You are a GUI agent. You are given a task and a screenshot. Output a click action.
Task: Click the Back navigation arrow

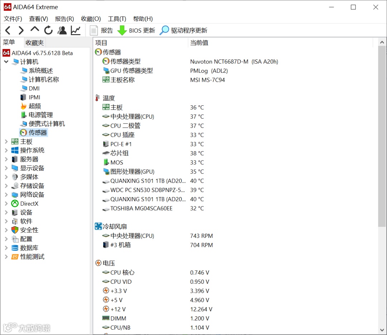pos(8,30)
